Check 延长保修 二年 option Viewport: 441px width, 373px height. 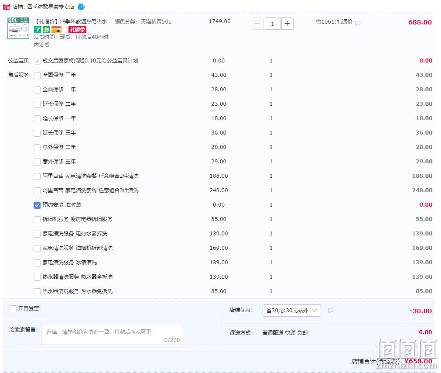tap(37, 104)
